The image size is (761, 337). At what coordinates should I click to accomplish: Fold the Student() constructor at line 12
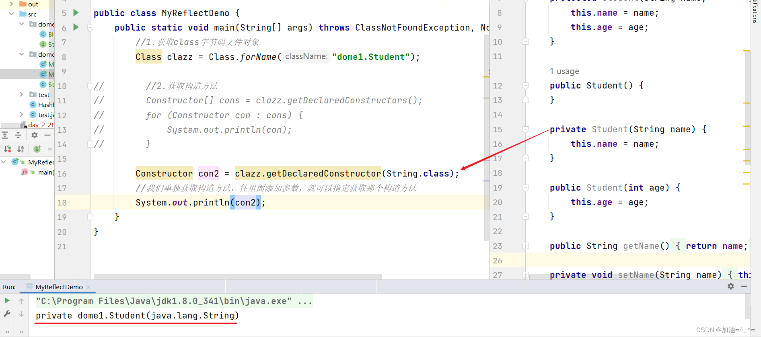tap(525, 86)
